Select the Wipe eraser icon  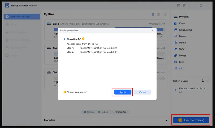175,49
